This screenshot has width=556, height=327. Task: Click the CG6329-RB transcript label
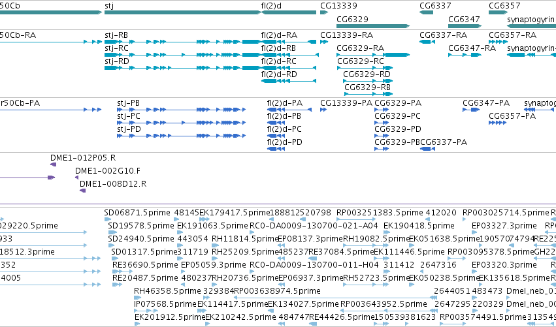[x=367, y=87]
